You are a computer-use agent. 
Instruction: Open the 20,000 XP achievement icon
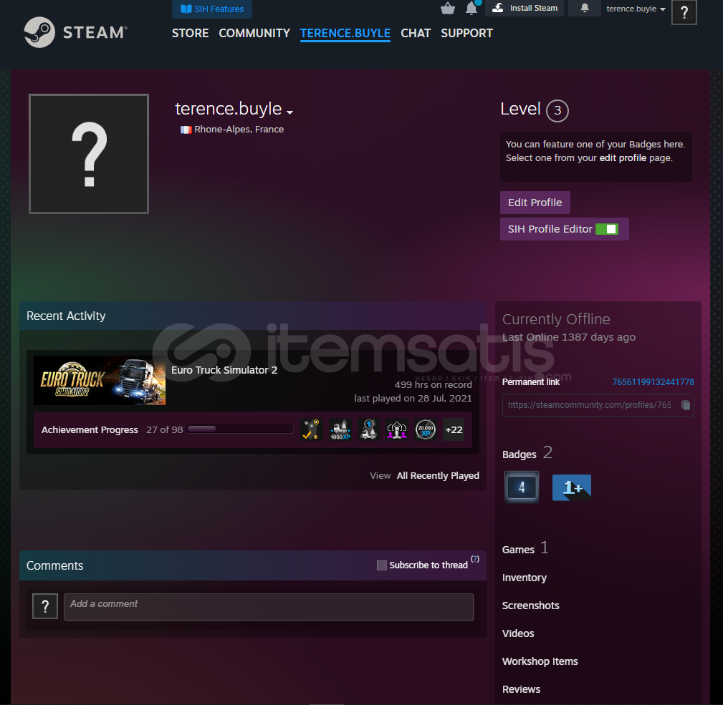(426, 429)
